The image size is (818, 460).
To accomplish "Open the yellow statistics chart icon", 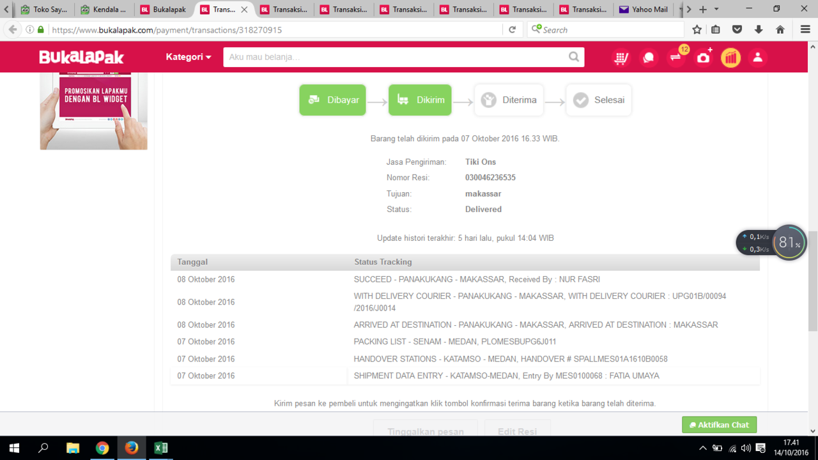I will pos(730,57).
